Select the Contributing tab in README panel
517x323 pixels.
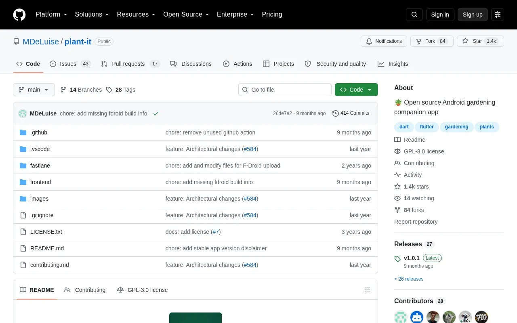[x=85, y=290]
